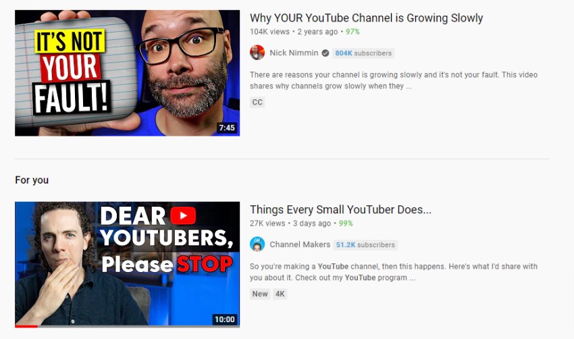Click the 'Dear YouTubers, Please Stop' thumbnail
Viewport: 574px width, 339px height.
point(128,264)
